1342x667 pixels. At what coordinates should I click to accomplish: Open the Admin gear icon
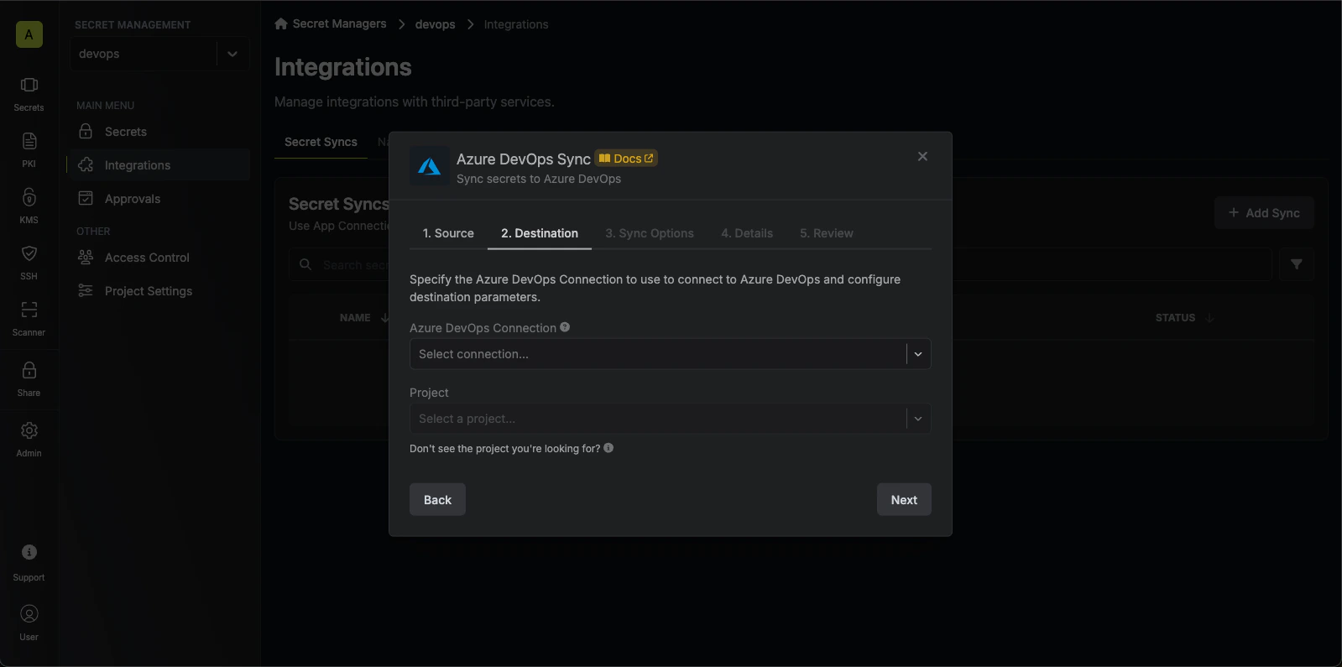pos(29,439)
